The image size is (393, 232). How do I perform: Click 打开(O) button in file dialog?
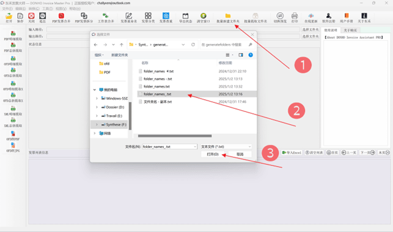point(213,154)
